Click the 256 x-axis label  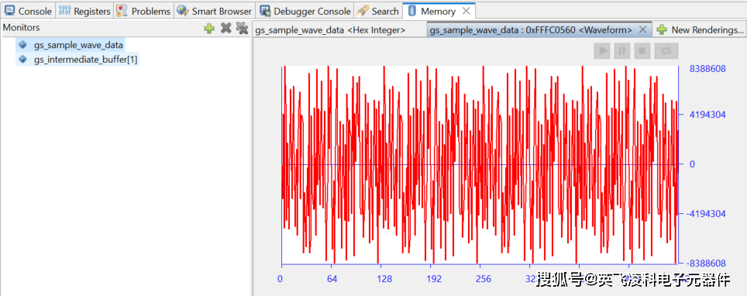(x=484, y=279)
